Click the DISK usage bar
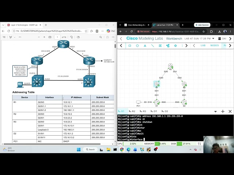Image resolution: width=234 pixels, height=175 pixels. click(187, 144)
